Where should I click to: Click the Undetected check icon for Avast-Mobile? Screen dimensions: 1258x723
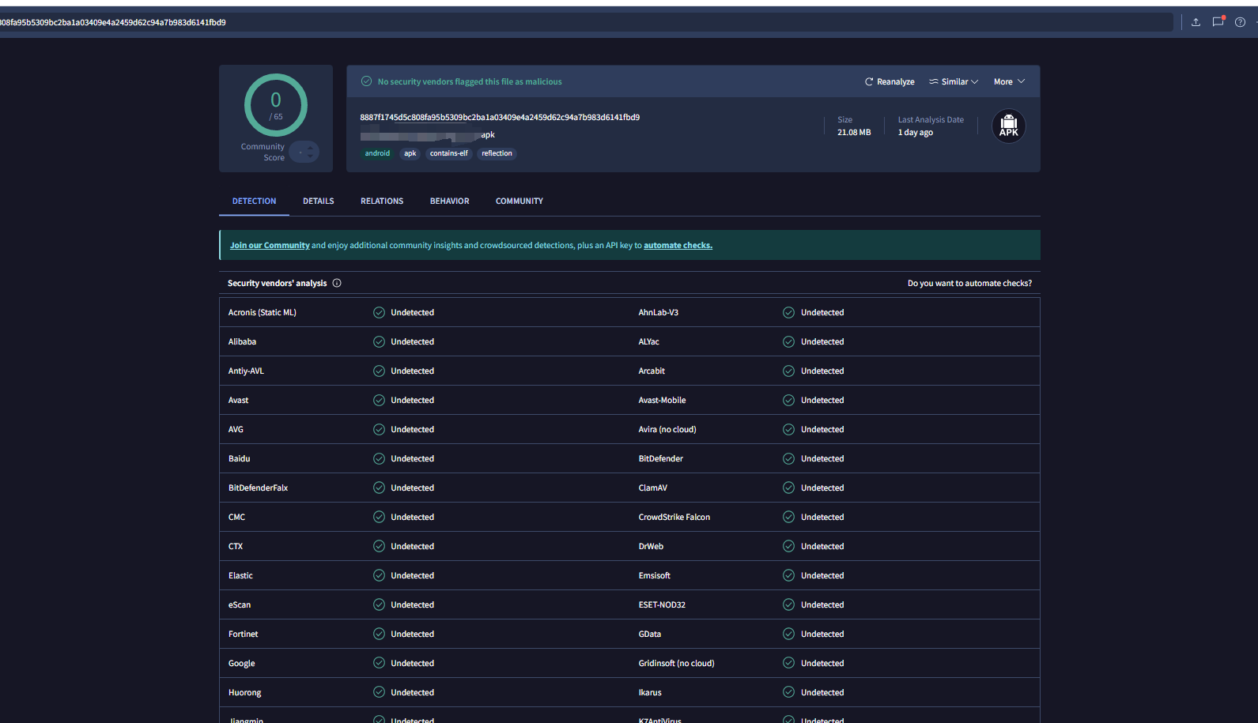tap(788, 400)
